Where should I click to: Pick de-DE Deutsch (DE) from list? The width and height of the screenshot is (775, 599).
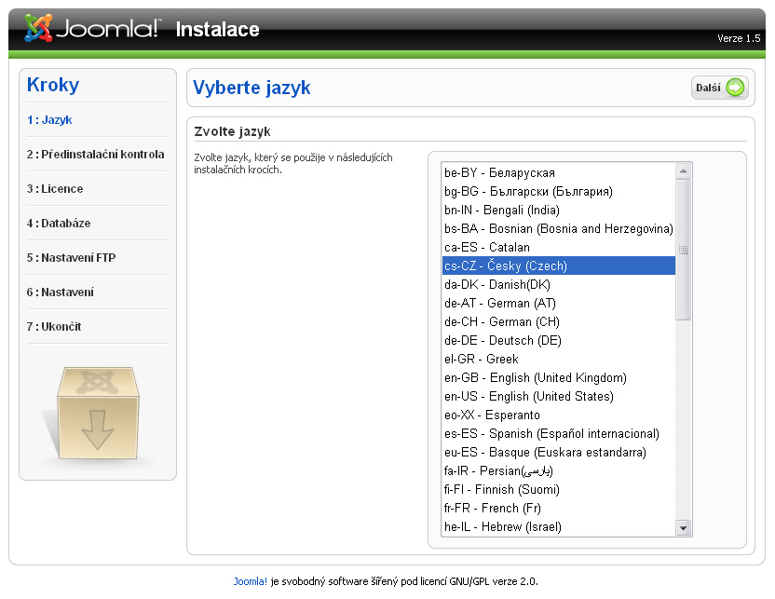559,341
